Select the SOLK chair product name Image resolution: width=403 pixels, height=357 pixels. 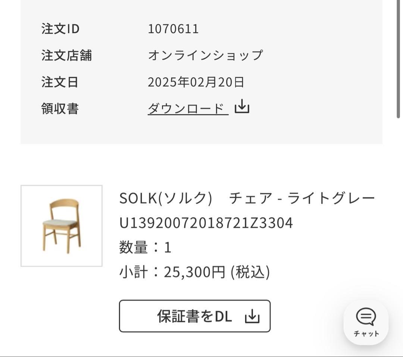[247, 198]
